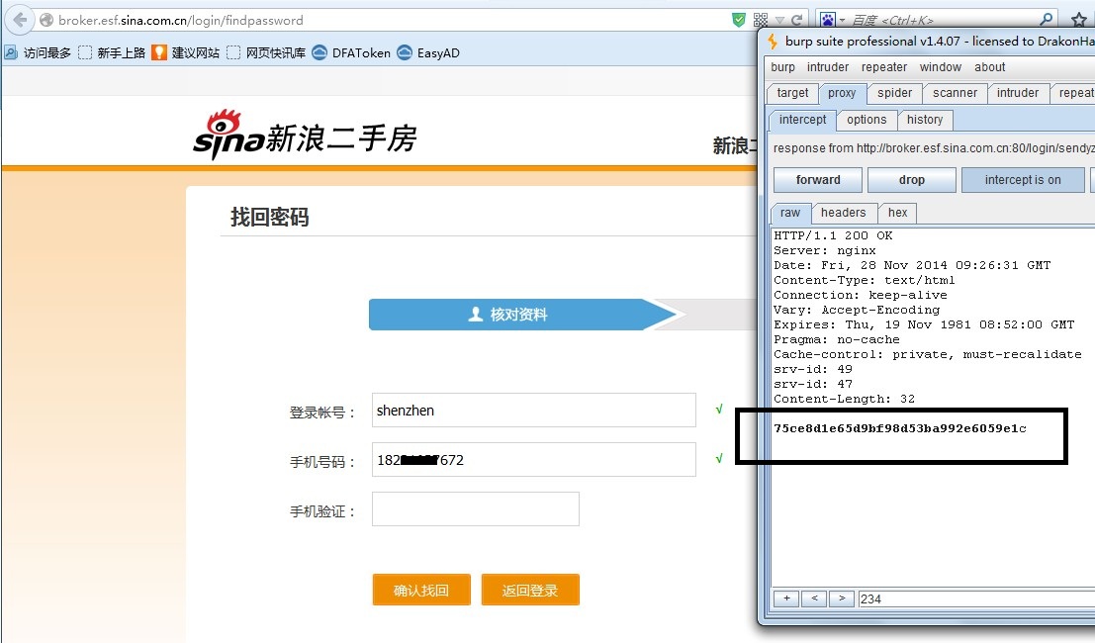Open the 访问最多 bookmark

point(37,52)
